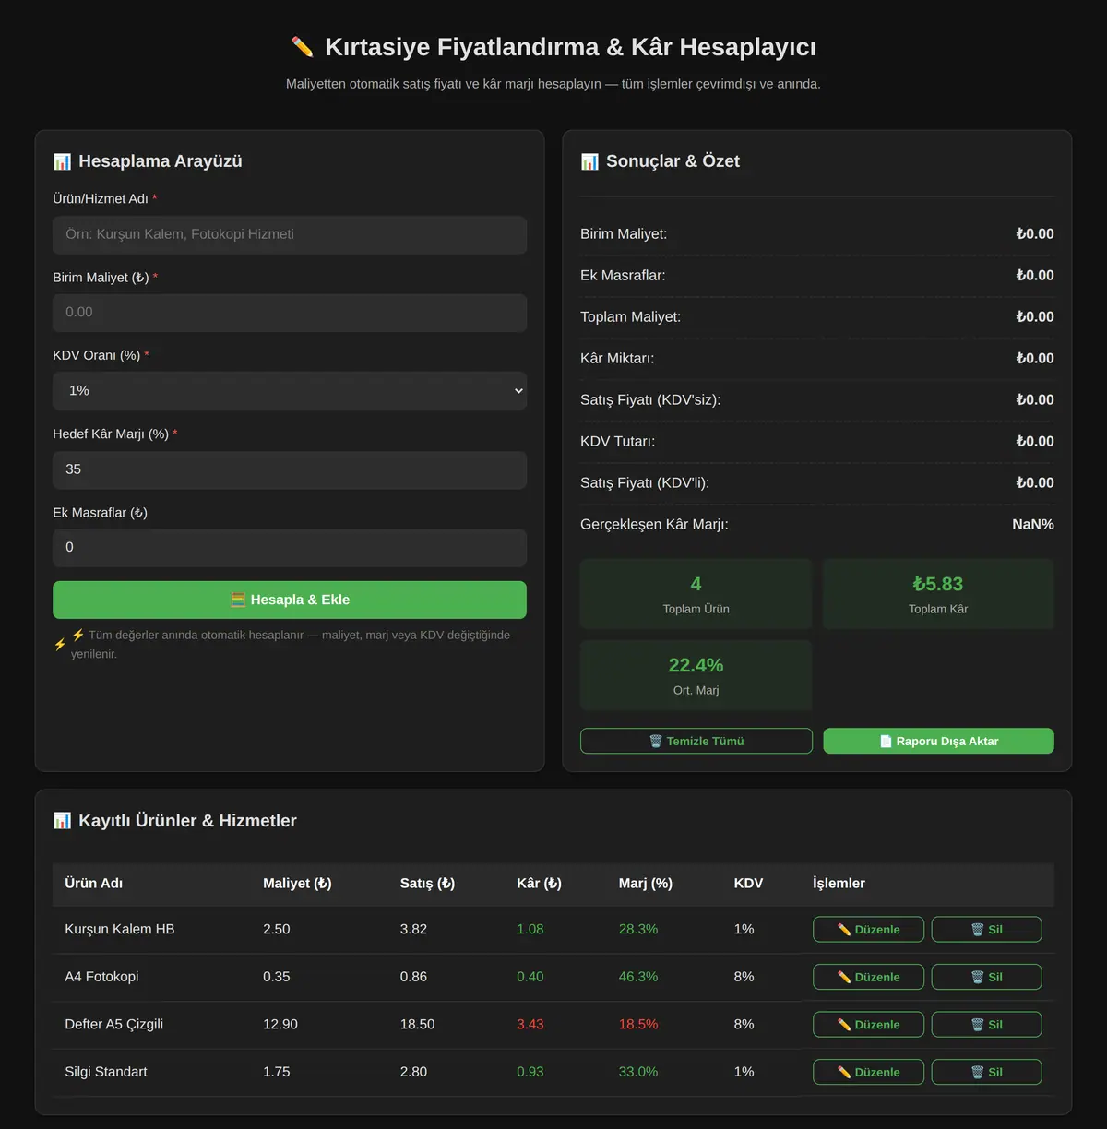Click the pencil icon beside the page title
Screen dimensions: 1107x1129
(302, 47)
